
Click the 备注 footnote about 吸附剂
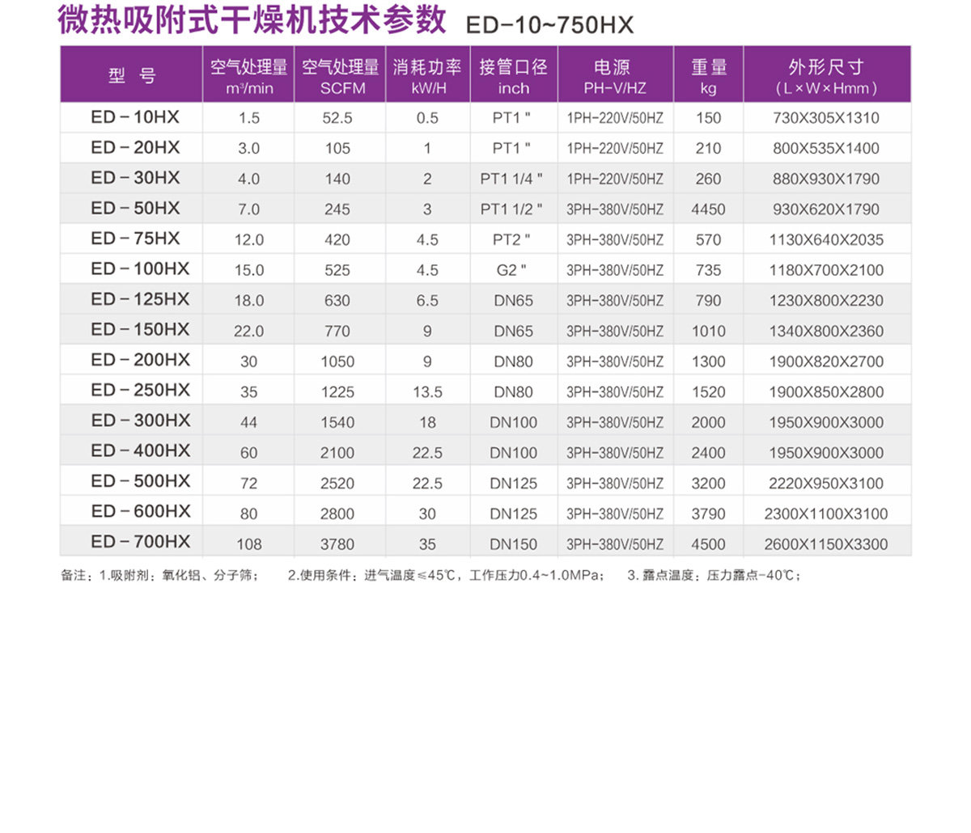(160, 576)
